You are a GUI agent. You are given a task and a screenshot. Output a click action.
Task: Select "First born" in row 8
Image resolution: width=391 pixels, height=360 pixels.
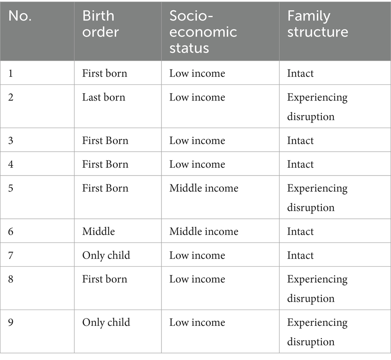pos(105,279)
